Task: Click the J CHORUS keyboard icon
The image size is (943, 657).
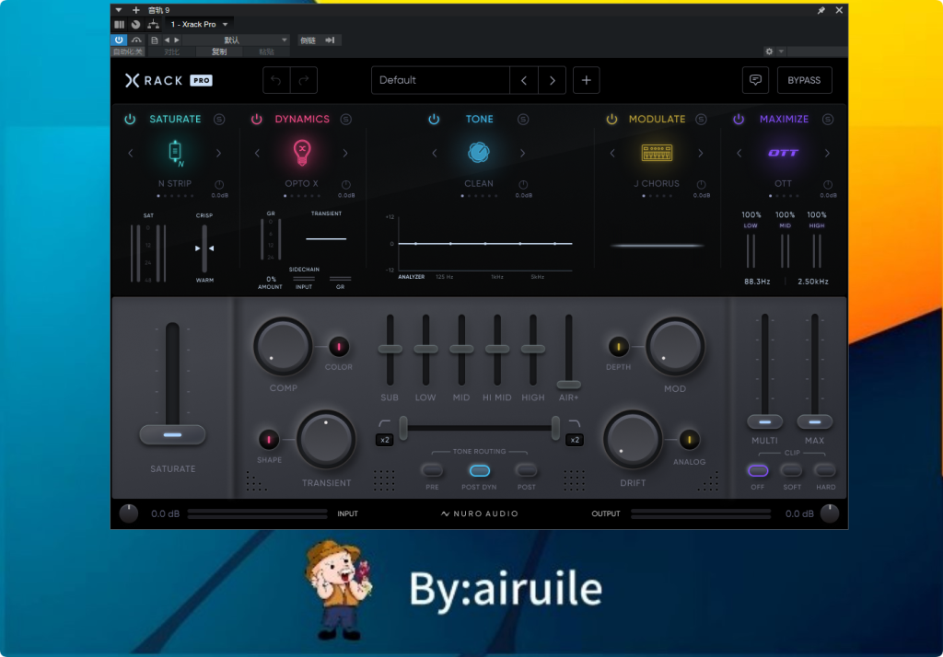Action: [657, 153]
